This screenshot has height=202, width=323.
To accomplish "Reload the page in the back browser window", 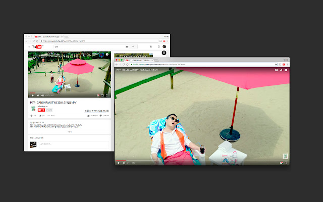I will coord(34,41).
